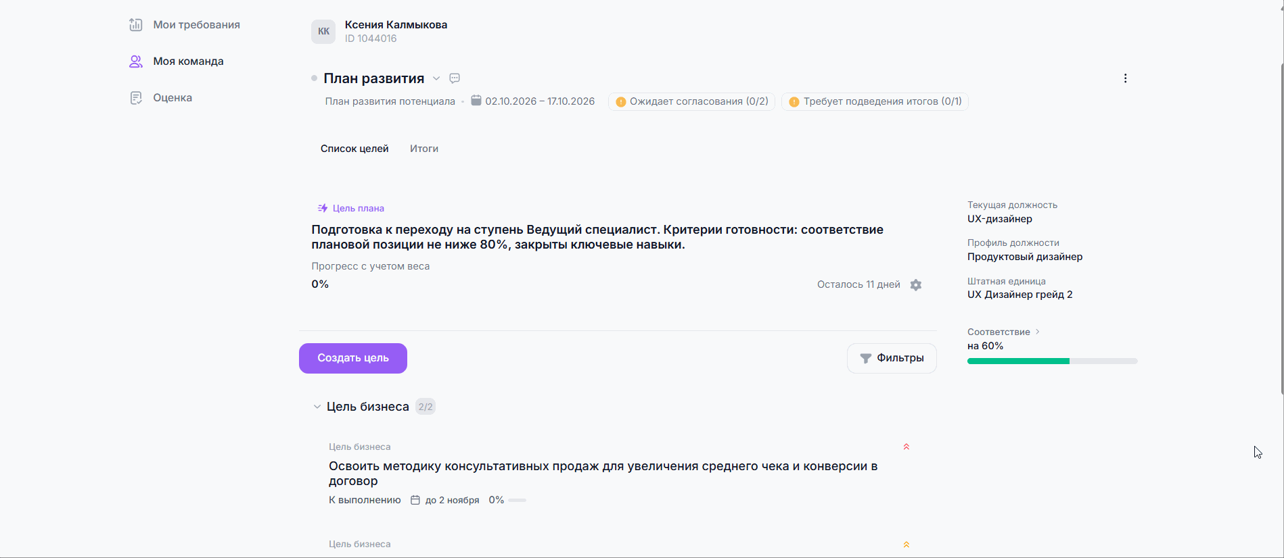Viewport: 1284px width, 558px height.
Task: Click Оценка document icon in sidebar
Action: (x=136, y=98)
